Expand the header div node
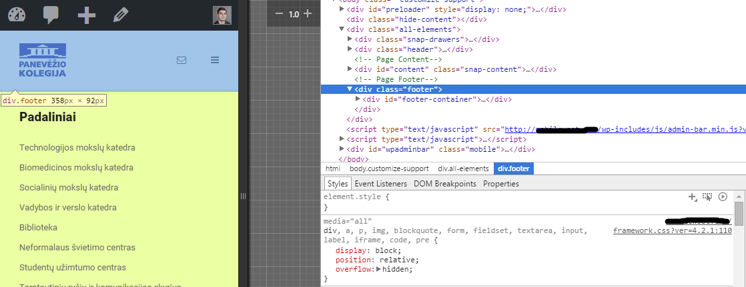The height and width of the screenshot is (287, 746). pos(350,49)
